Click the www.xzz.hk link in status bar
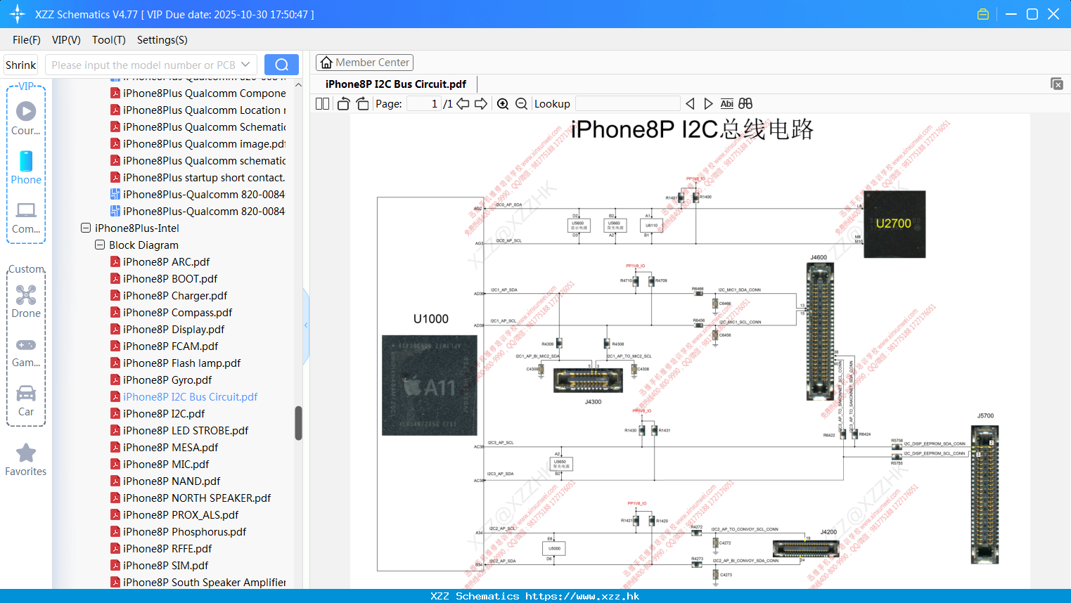Image resolution: width=1071 pixels, height=603 pixels. coord(582,596)
